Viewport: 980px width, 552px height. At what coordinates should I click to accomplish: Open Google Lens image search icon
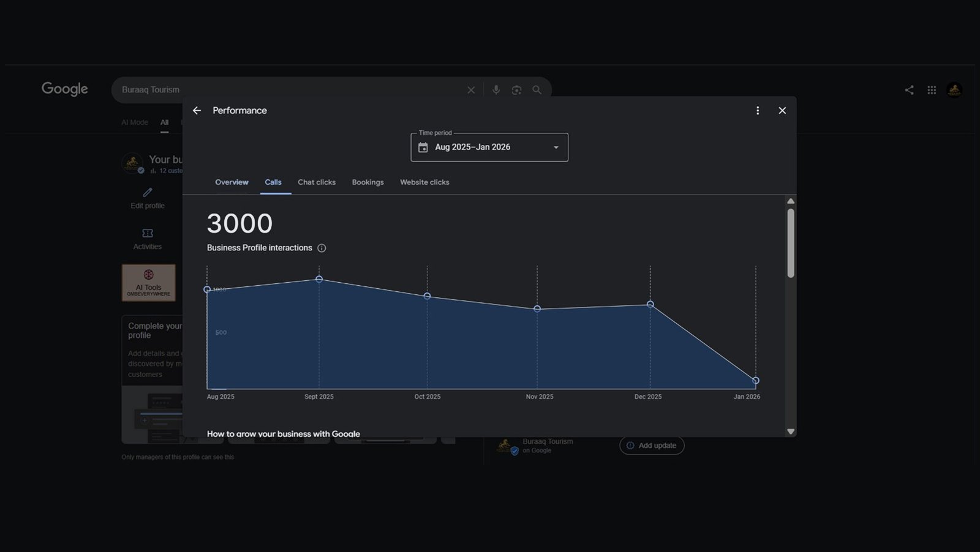click(516, 90)
